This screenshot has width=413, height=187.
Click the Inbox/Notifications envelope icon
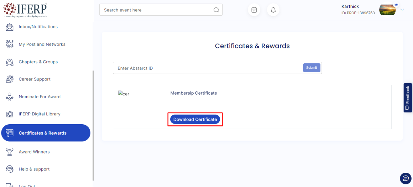pos(9,27)
